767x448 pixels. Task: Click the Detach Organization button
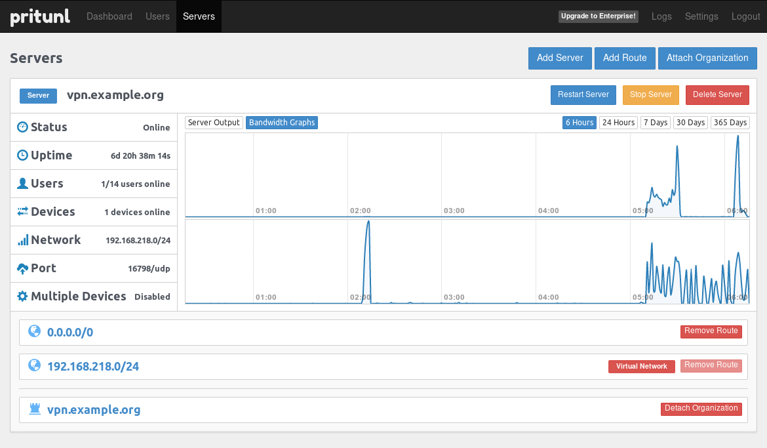tap(701, 409)
